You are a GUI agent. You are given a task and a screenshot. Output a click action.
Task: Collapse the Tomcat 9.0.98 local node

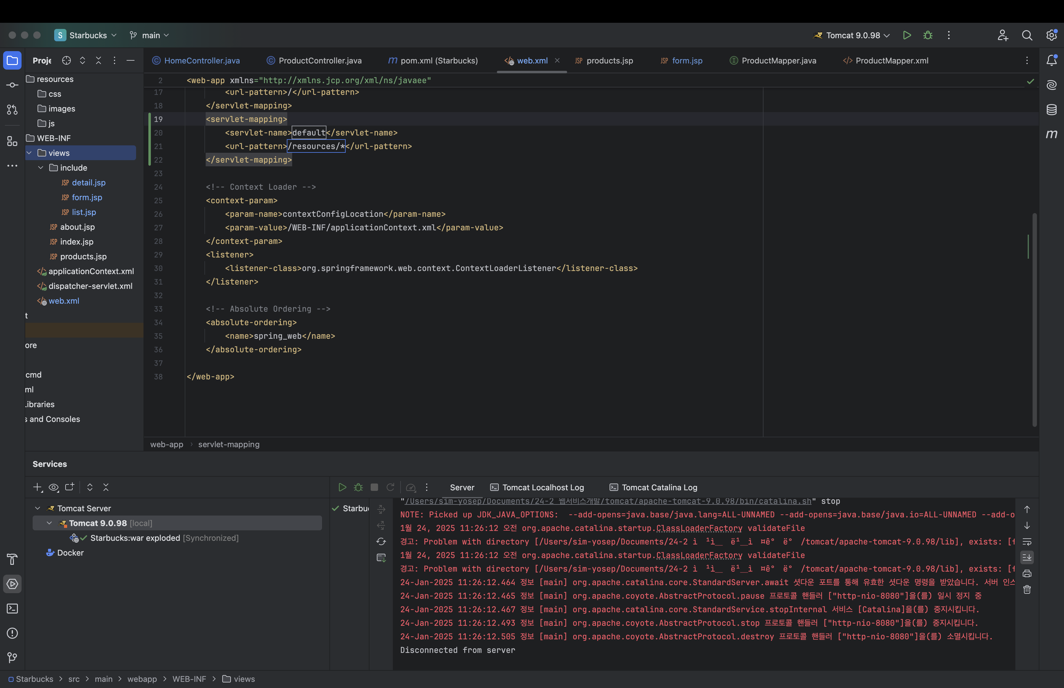click(50, 523)
